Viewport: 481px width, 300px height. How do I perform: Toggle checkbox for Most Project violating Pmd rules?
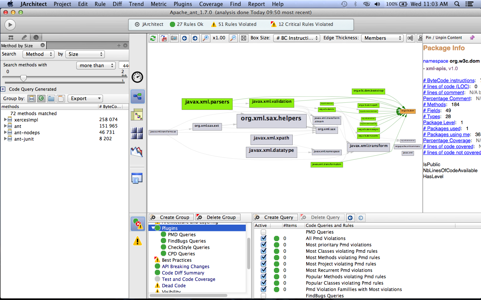263,264
